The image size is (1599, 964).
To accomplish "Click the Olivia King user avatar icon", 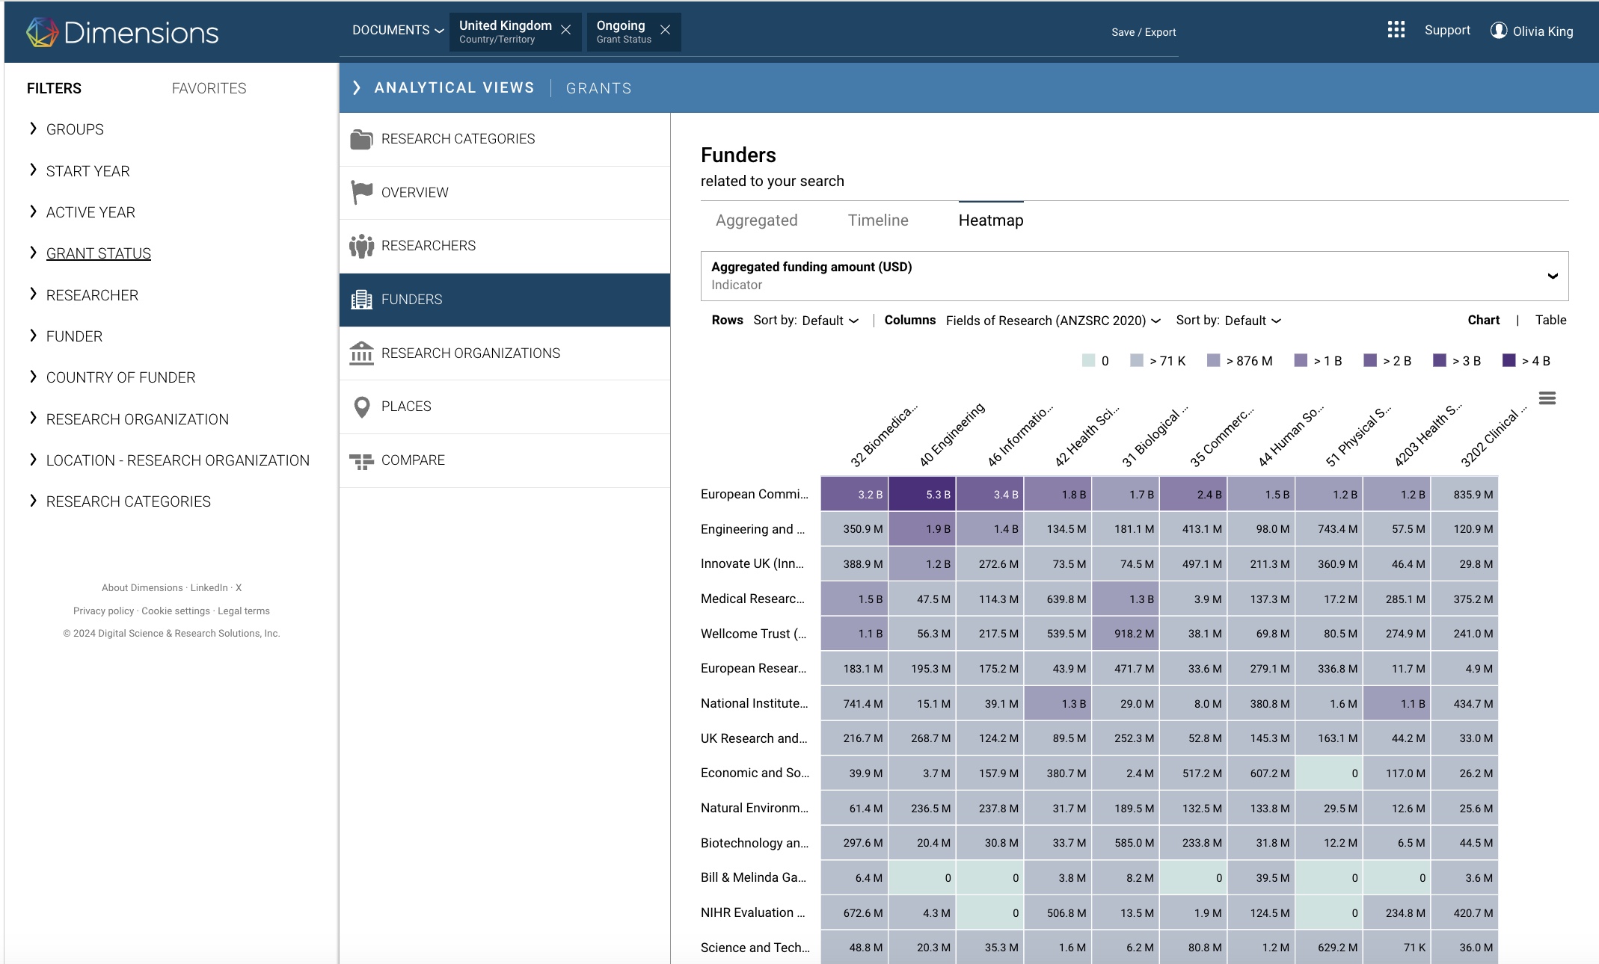I will point(1498,31).
